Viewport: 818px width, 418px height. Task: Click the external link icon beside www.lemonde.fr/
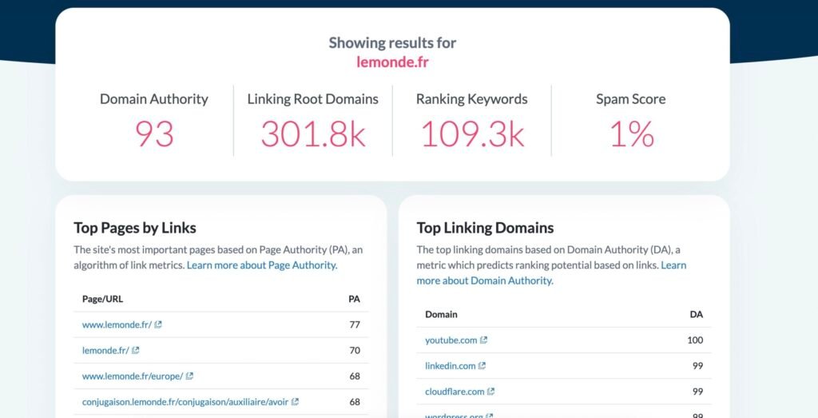click(158, 324)
